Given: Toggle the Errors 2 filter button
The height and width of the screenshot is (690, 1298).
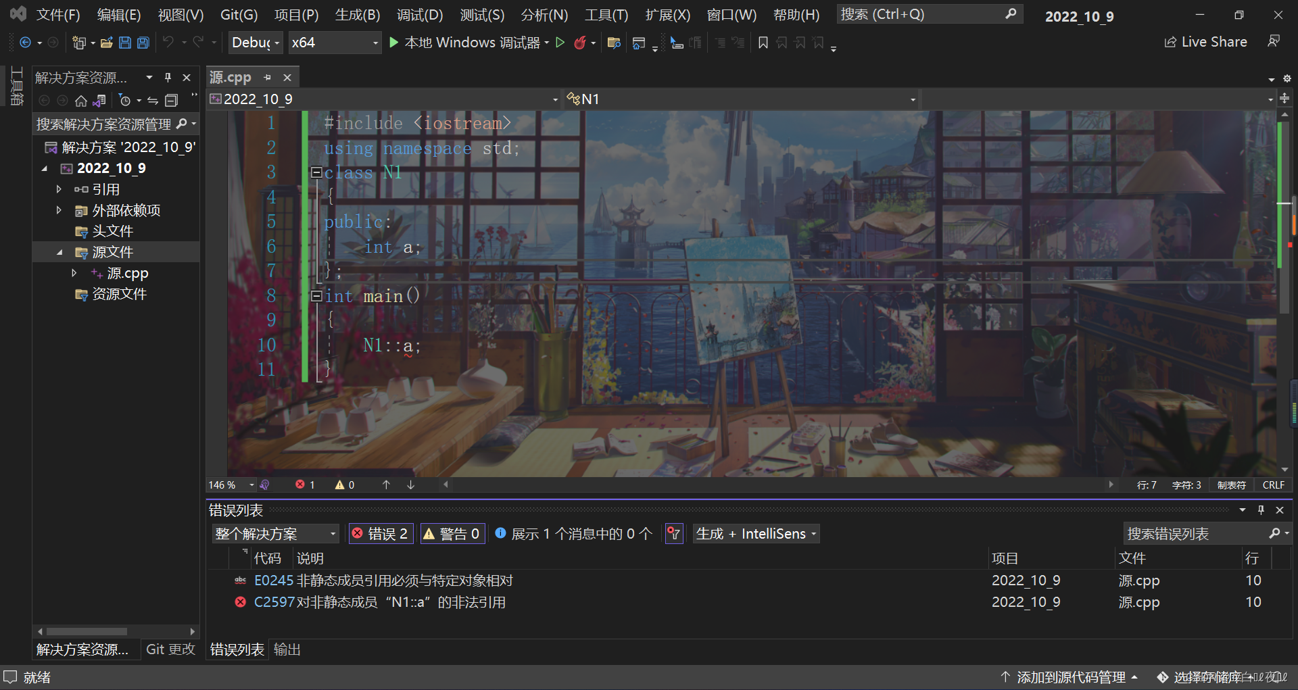Looking at the screenshot, I should [x=381, y=534].
